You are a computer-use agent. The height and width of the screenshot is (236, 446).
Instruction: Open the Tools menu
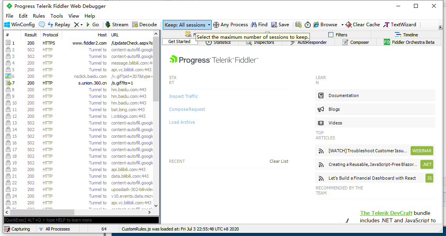pyautogui.click(x=57, y=16)
